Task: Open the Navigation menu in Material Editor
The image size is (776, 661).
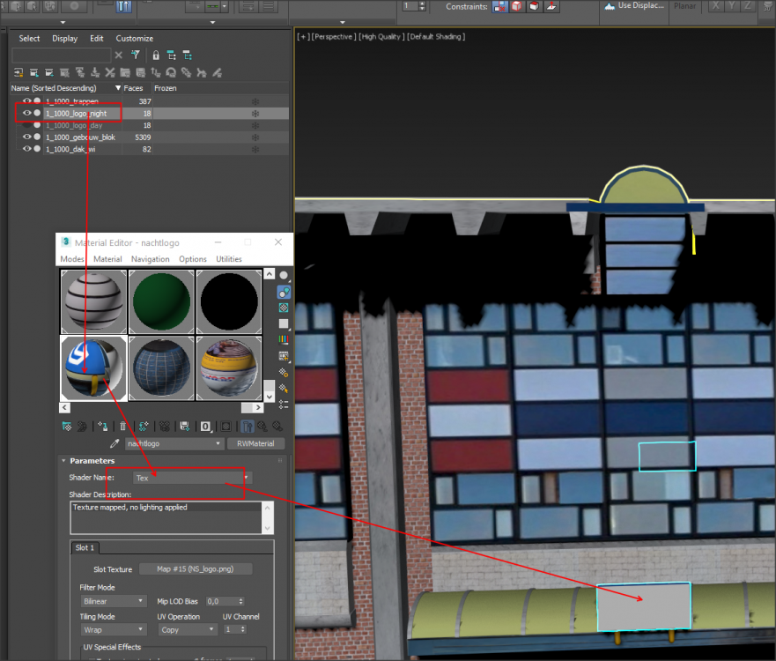Action: [x=150, y=259]
